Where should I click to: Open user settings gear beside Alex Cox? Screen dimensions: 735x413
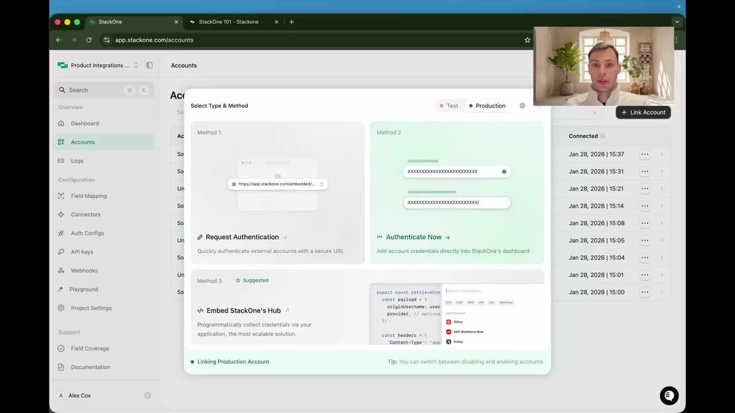[148, 396]
